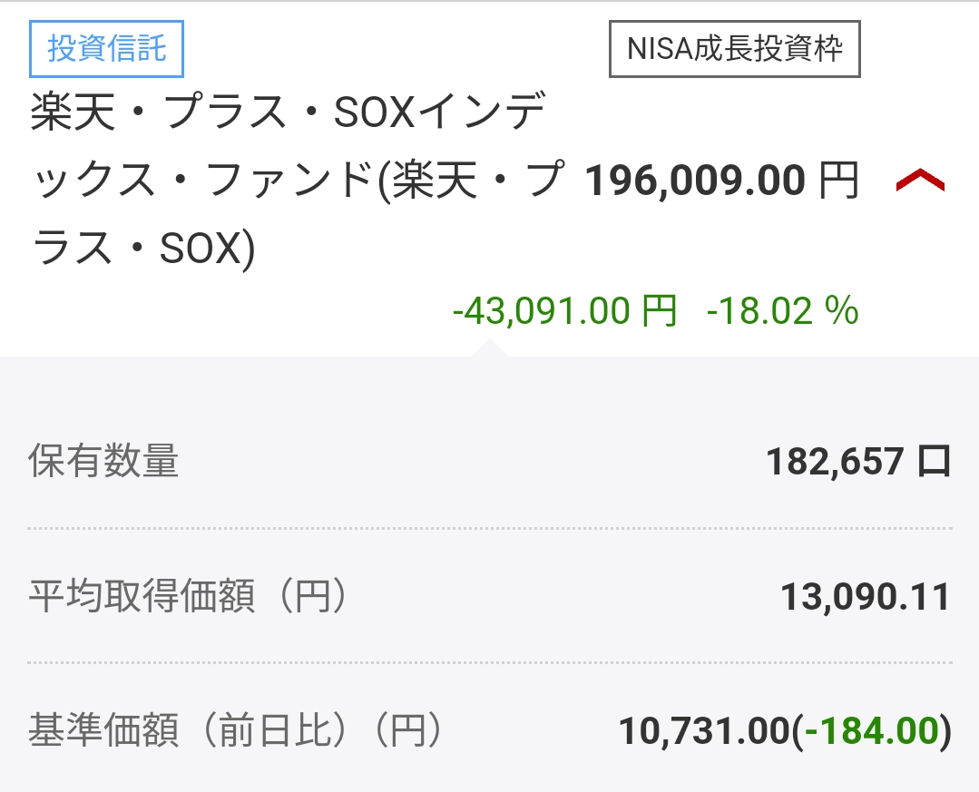Tap the 円 unit beside the valuation
The image size is (979, 792).
coord(837,181)
